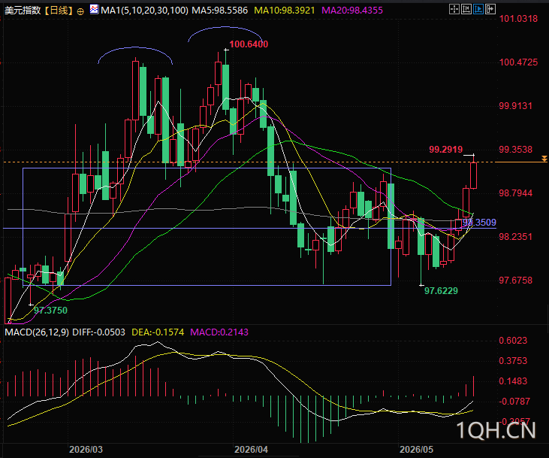Click the DIFF:-0.0503 value
Image resolution: width=549 pixels, height=458 pixels.
(x=98, y=332)
